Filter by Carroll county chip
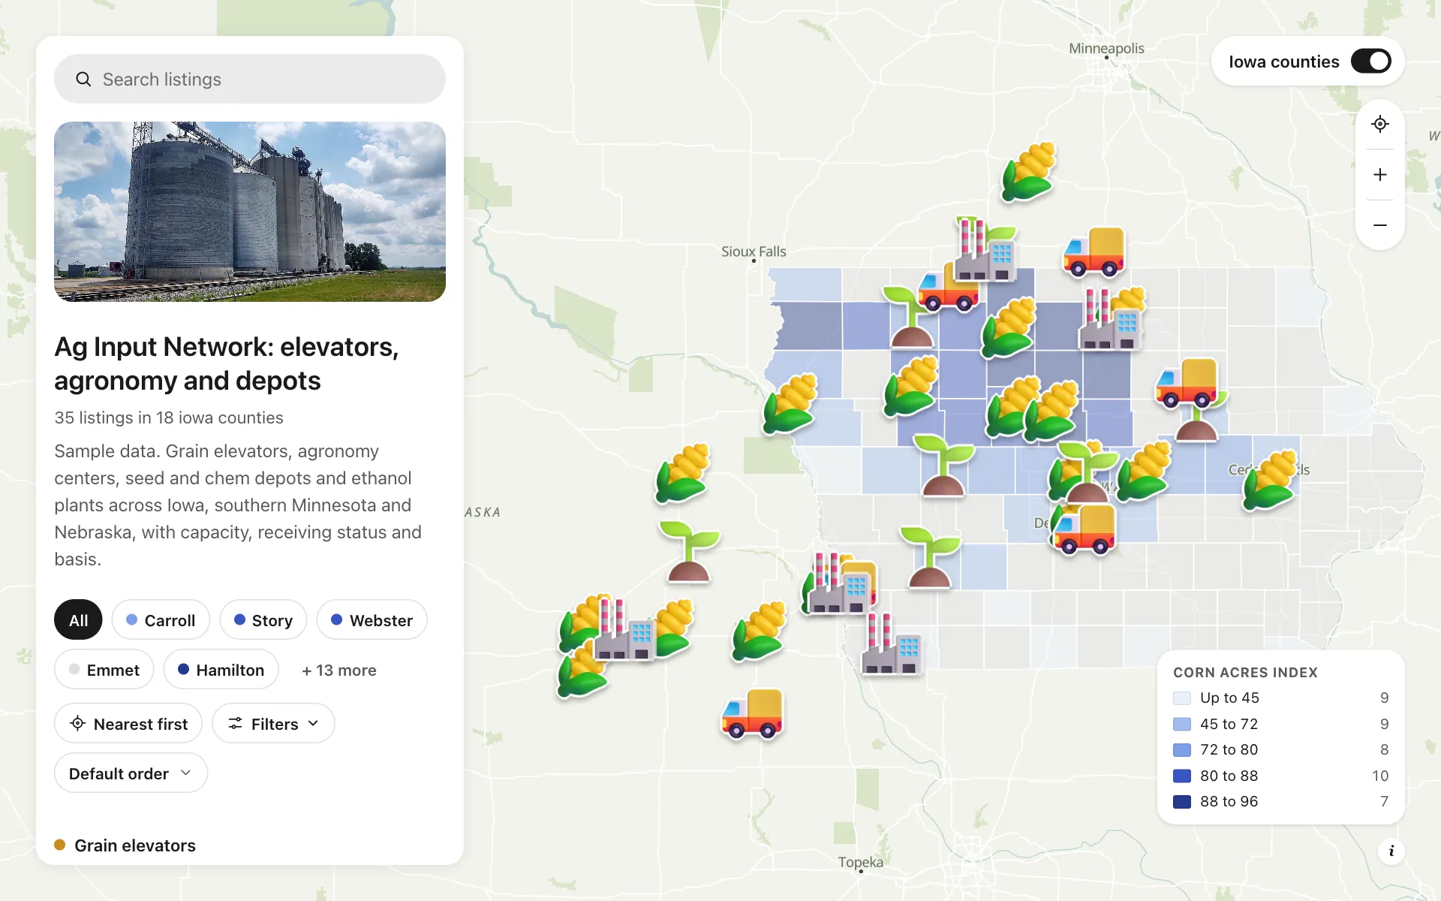The height and width of the screenshot is (901, 1441). pos(161,620)
